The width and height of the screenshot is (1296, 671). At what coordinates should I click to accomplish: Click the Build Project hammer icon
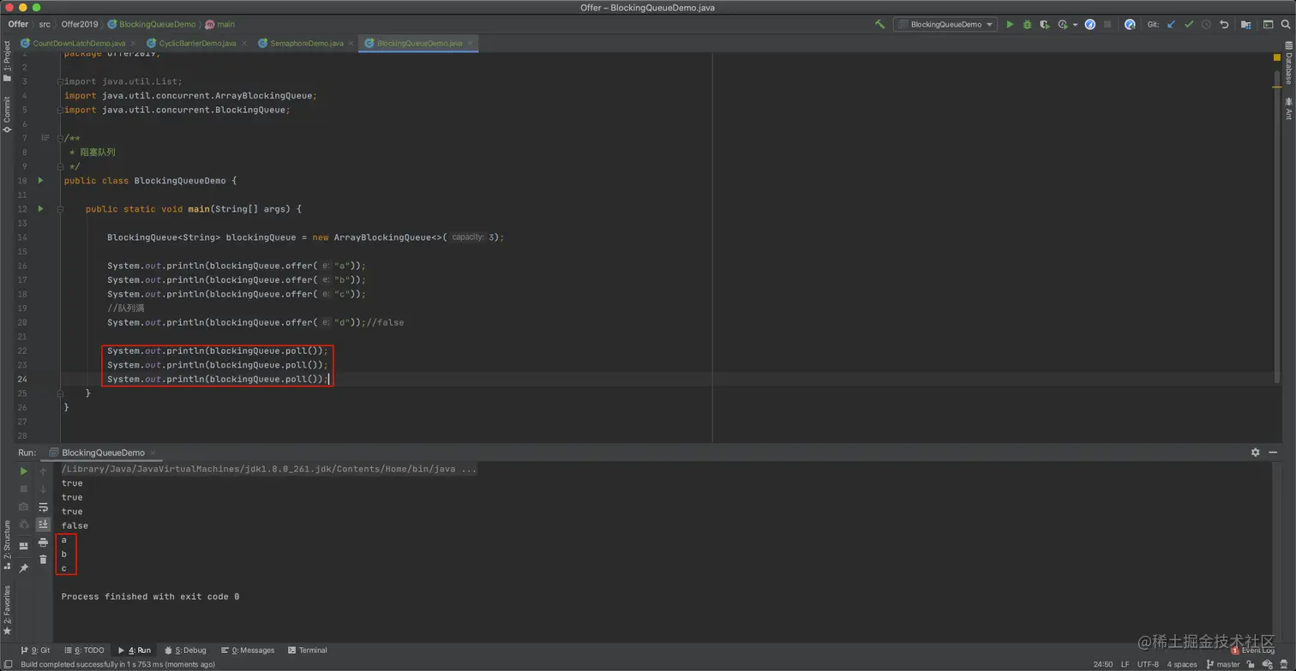879,25
